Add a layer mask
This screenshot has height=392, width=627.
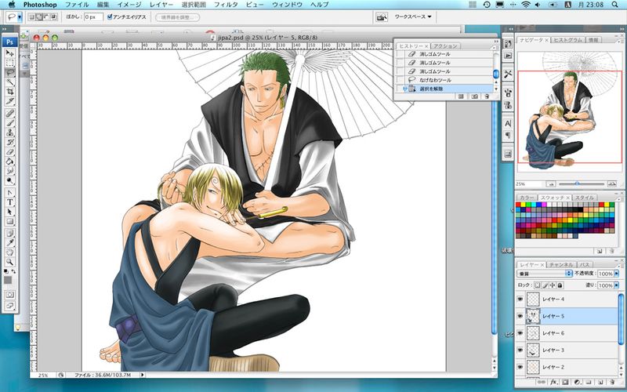point(565,383)
